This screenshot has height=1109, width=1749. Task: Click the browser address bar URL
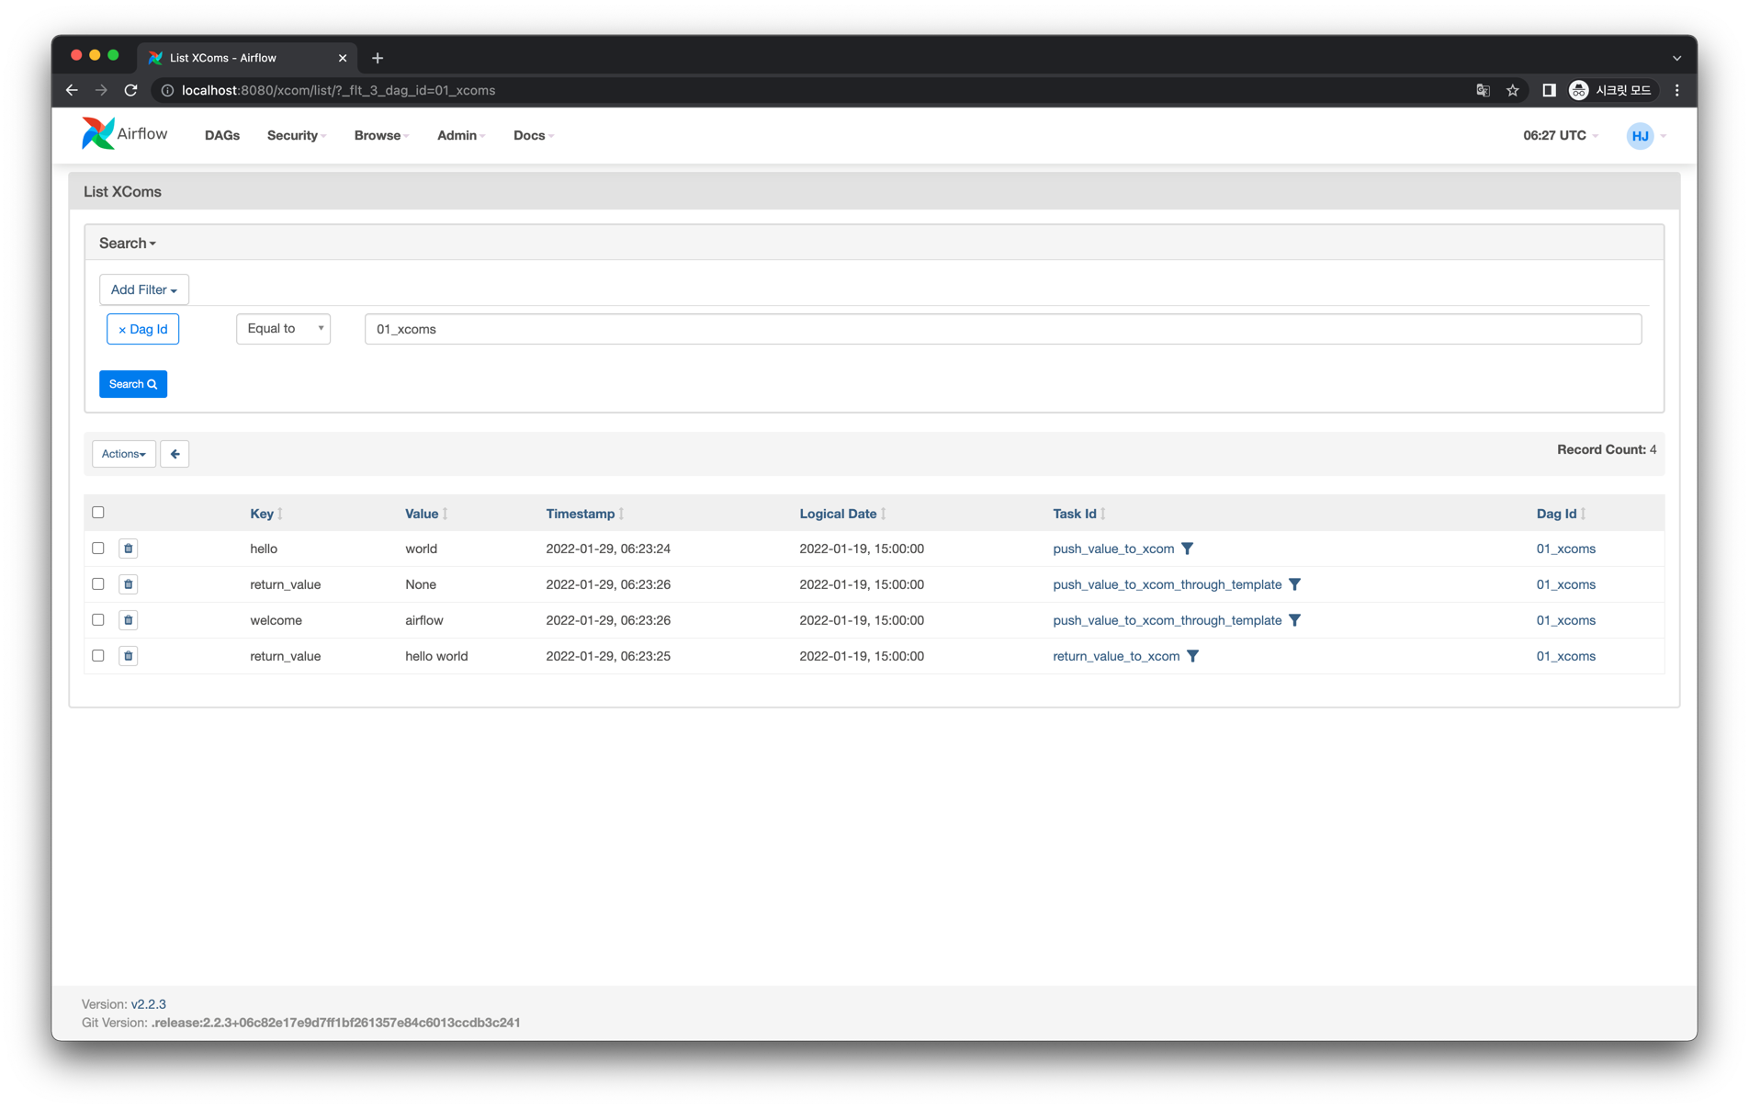338,90
